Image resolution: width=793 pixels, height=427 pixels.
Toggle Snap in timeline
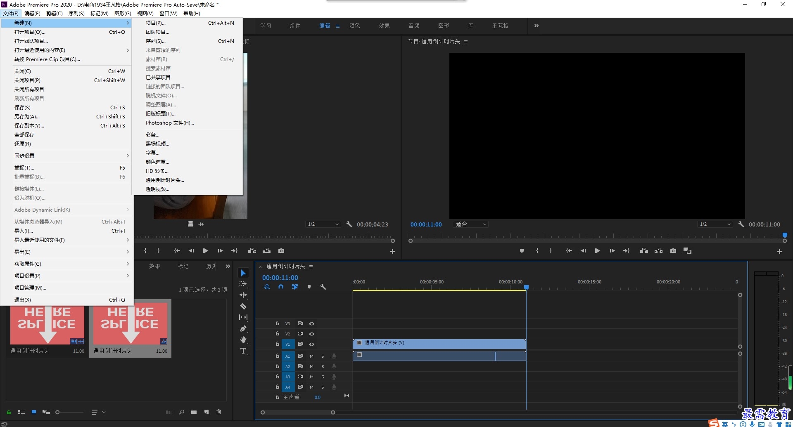(x=281, y=287)
